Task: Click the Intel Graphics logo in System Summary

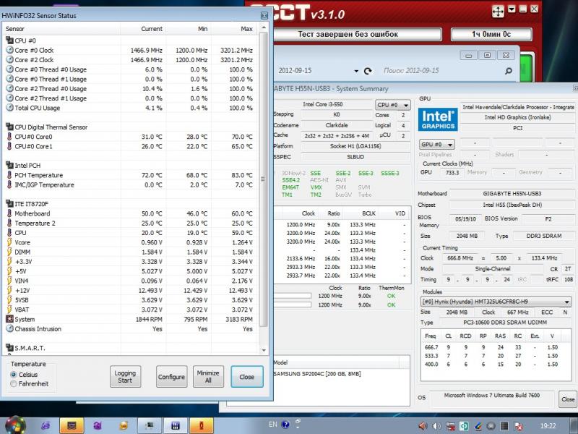Action: tap(438, 119)
